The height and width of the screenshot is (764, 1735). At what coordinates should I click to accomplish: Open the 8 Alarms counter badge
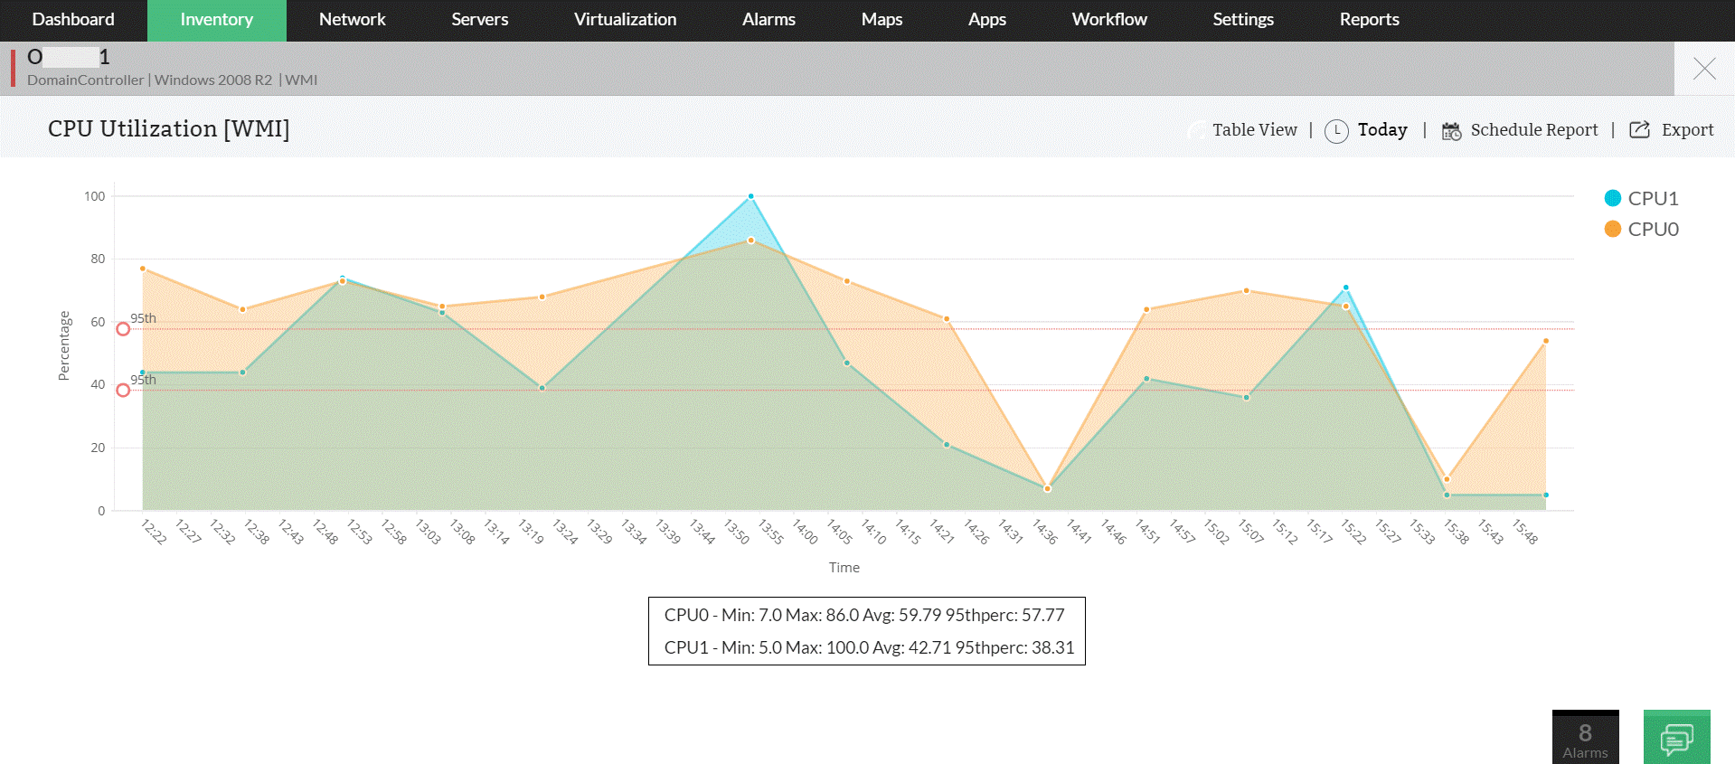coord(1585,738)
